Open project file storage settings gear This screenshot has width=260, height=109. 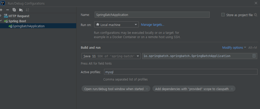coord(255,15)
